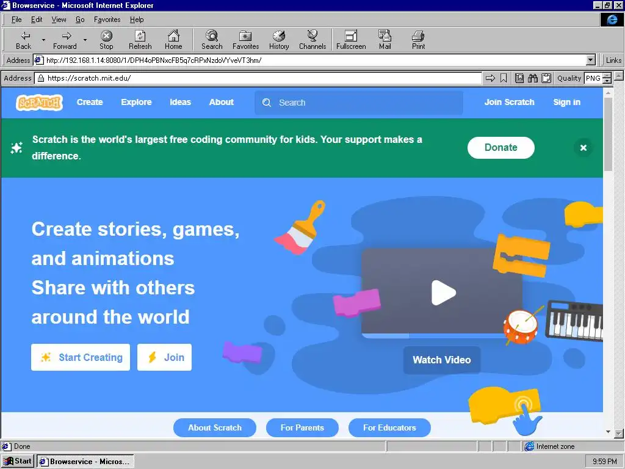Dismiss the green donation banner
Viewport: 625px width, 469px height.
tap(583, 148)
